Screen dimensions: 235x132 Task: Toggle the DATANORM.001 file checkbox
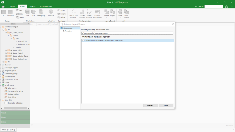83,40
